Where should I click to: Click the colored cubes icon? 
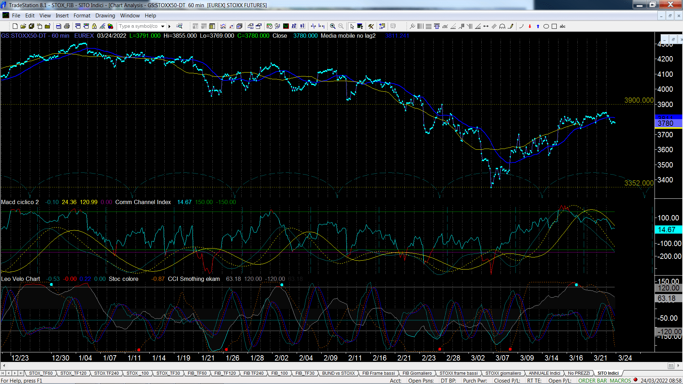click(110, 26)
